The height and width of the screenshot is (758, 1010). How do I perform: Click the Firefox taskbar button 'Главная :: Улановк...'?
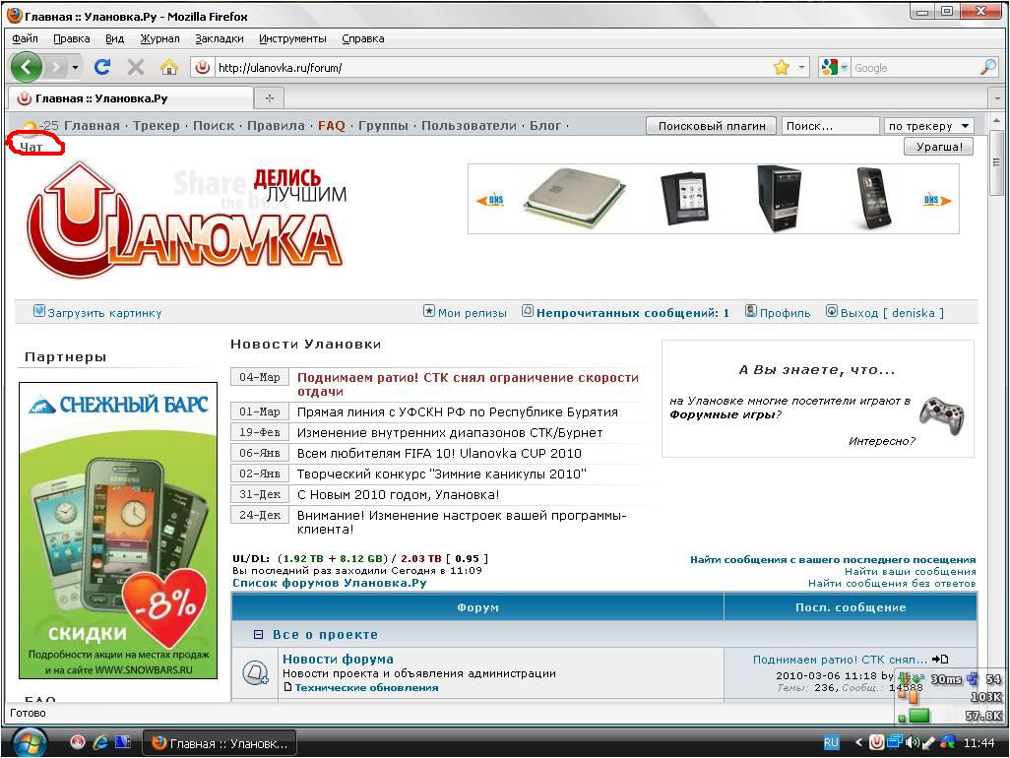pyautogui.click(x=219, y=743)
